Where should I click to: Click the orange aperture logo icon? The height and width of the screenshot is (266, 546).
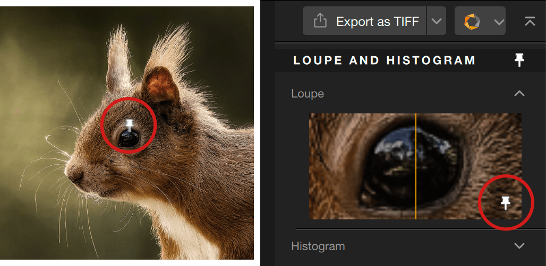tap(472, 22)
